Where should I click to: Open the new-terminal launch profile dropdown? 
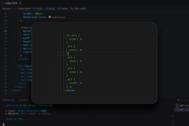182,100
